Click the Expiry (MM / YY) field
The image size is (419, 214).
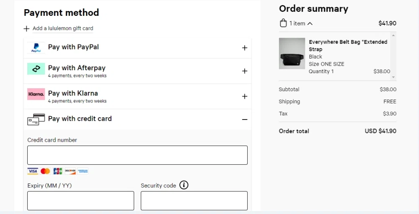80,201
